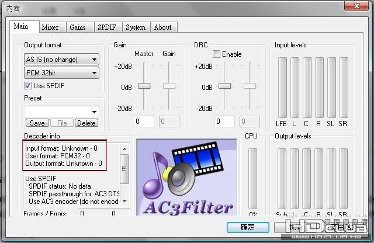374x243 pixels.
Task: Click the File preset button
Action: [62, 123]
